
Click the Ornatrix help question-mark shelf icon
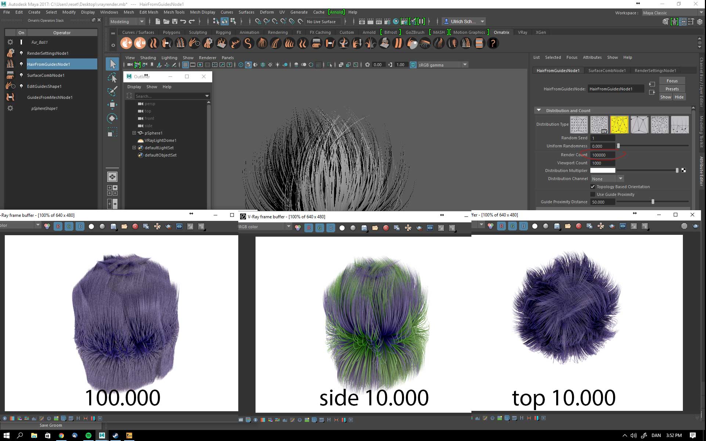point(493,43)
